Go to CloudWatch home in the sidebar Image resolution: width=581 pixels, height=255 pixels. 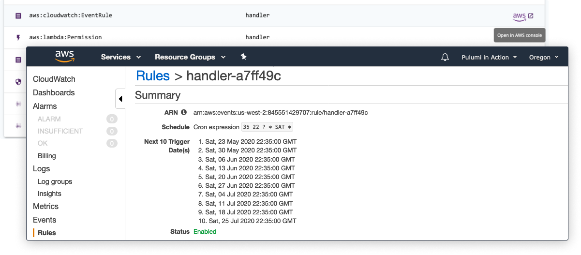[x=54, y=79]
